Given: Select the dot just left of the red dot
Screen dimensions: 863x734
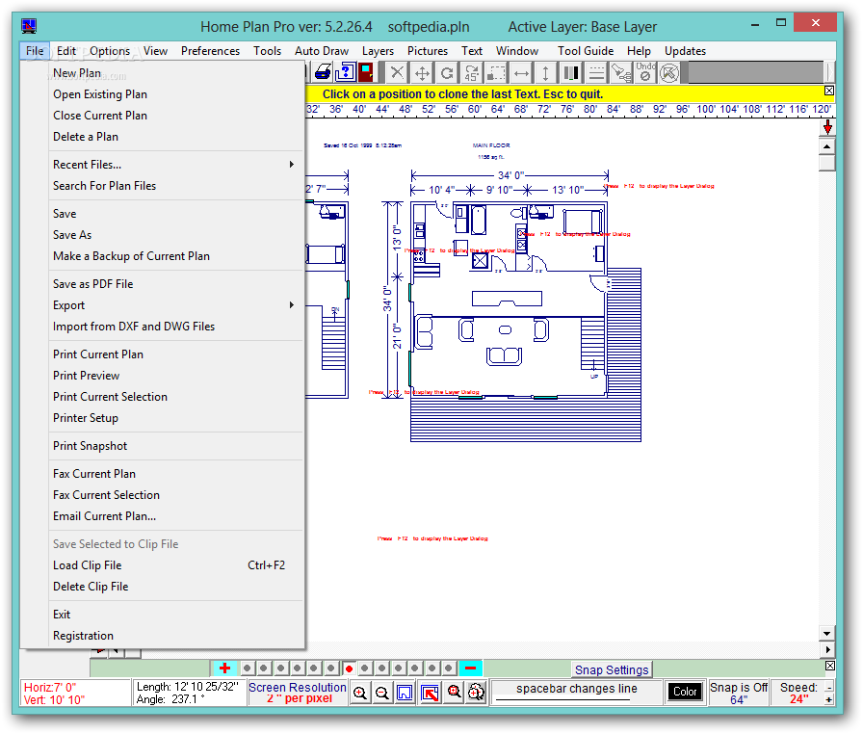Looking at the screenshot, I should pos(330,668).
